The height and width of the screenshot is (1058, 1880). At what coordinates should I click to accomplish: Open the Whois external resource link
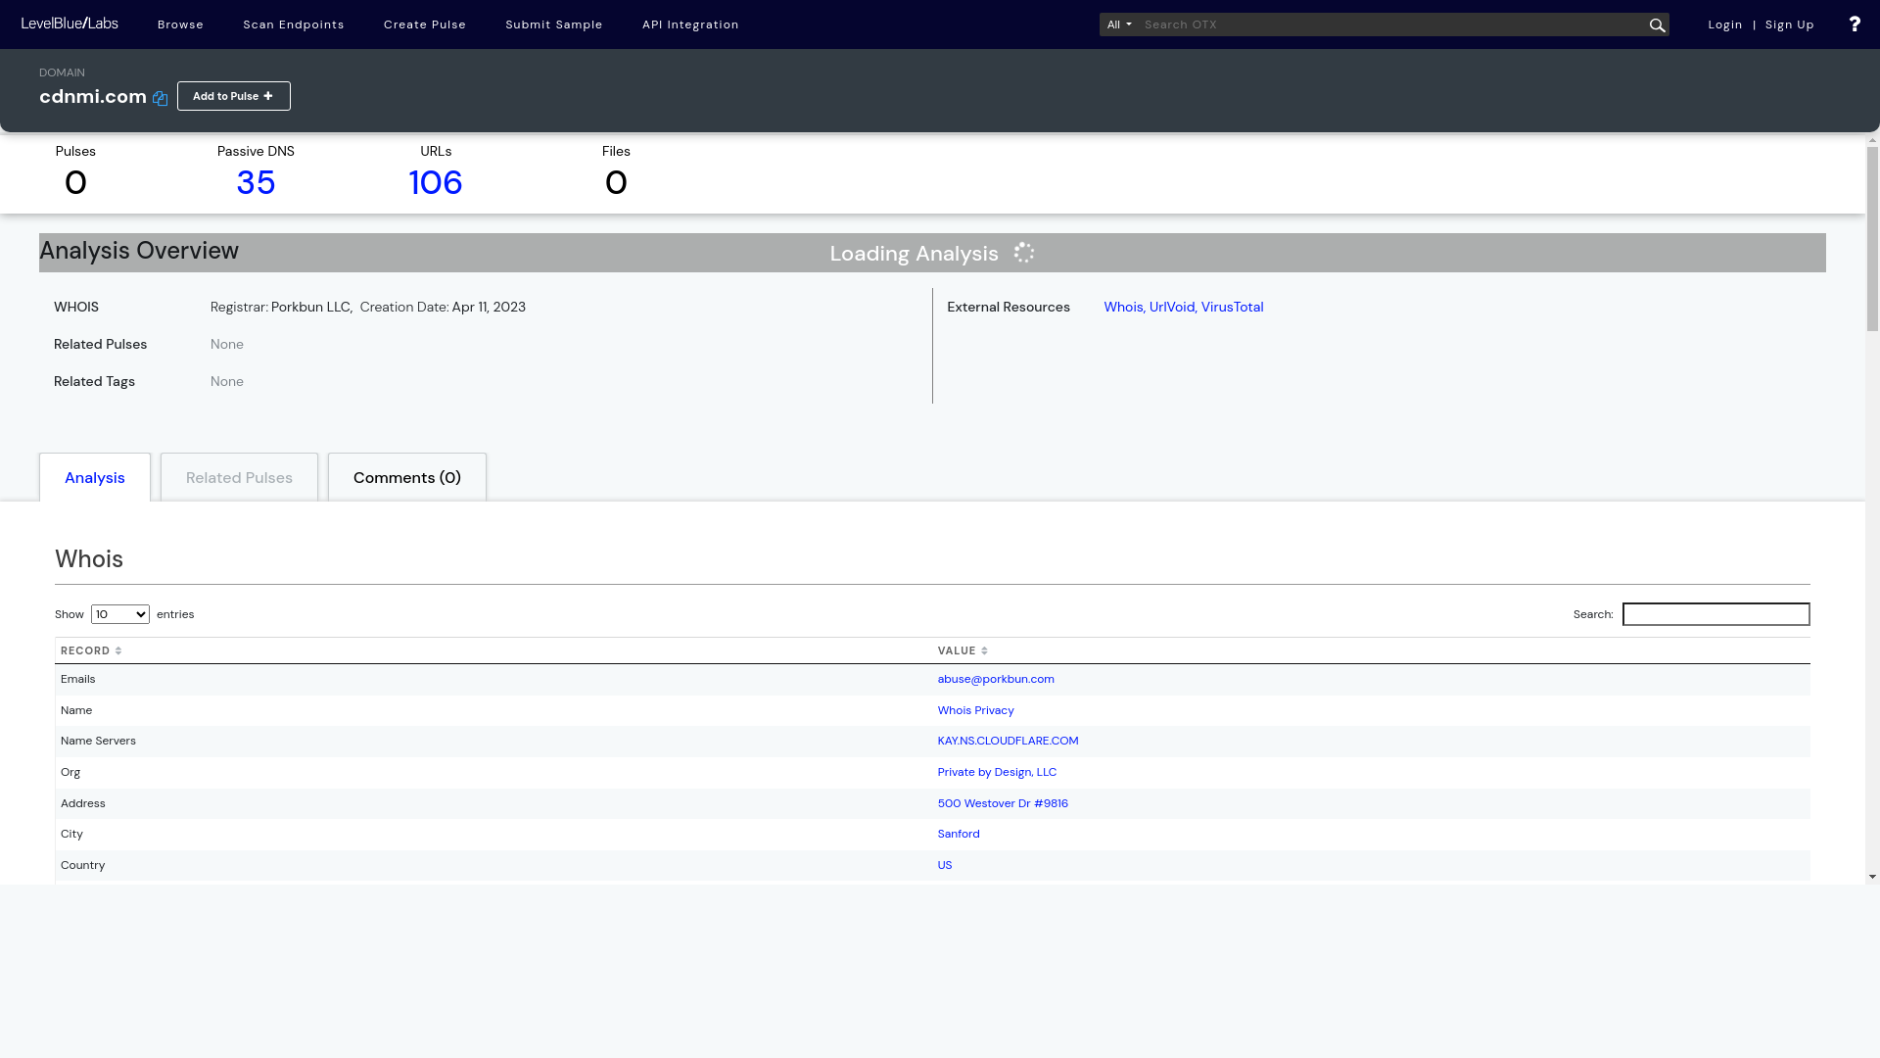click(1123, 307)
